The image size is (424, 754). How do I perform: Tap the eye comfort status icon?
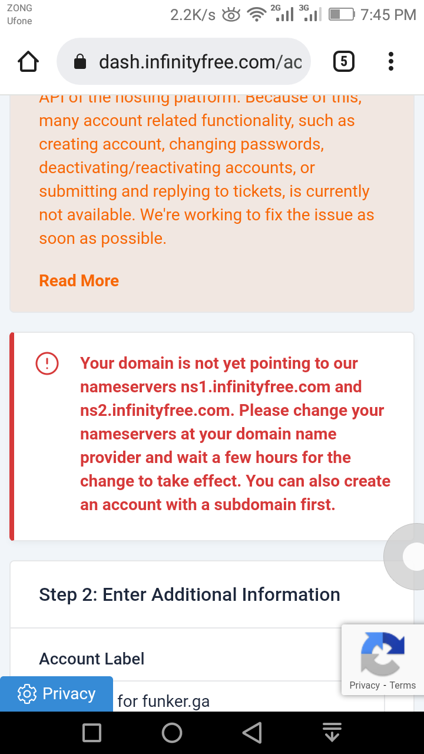[x=231, y=15]
